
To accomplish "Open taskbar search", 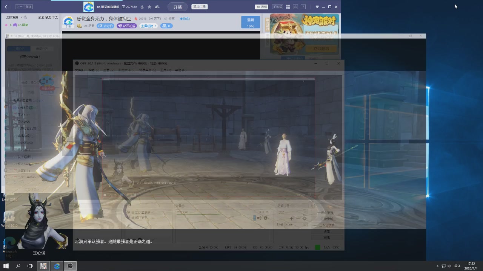I will (x=18, y=266).
